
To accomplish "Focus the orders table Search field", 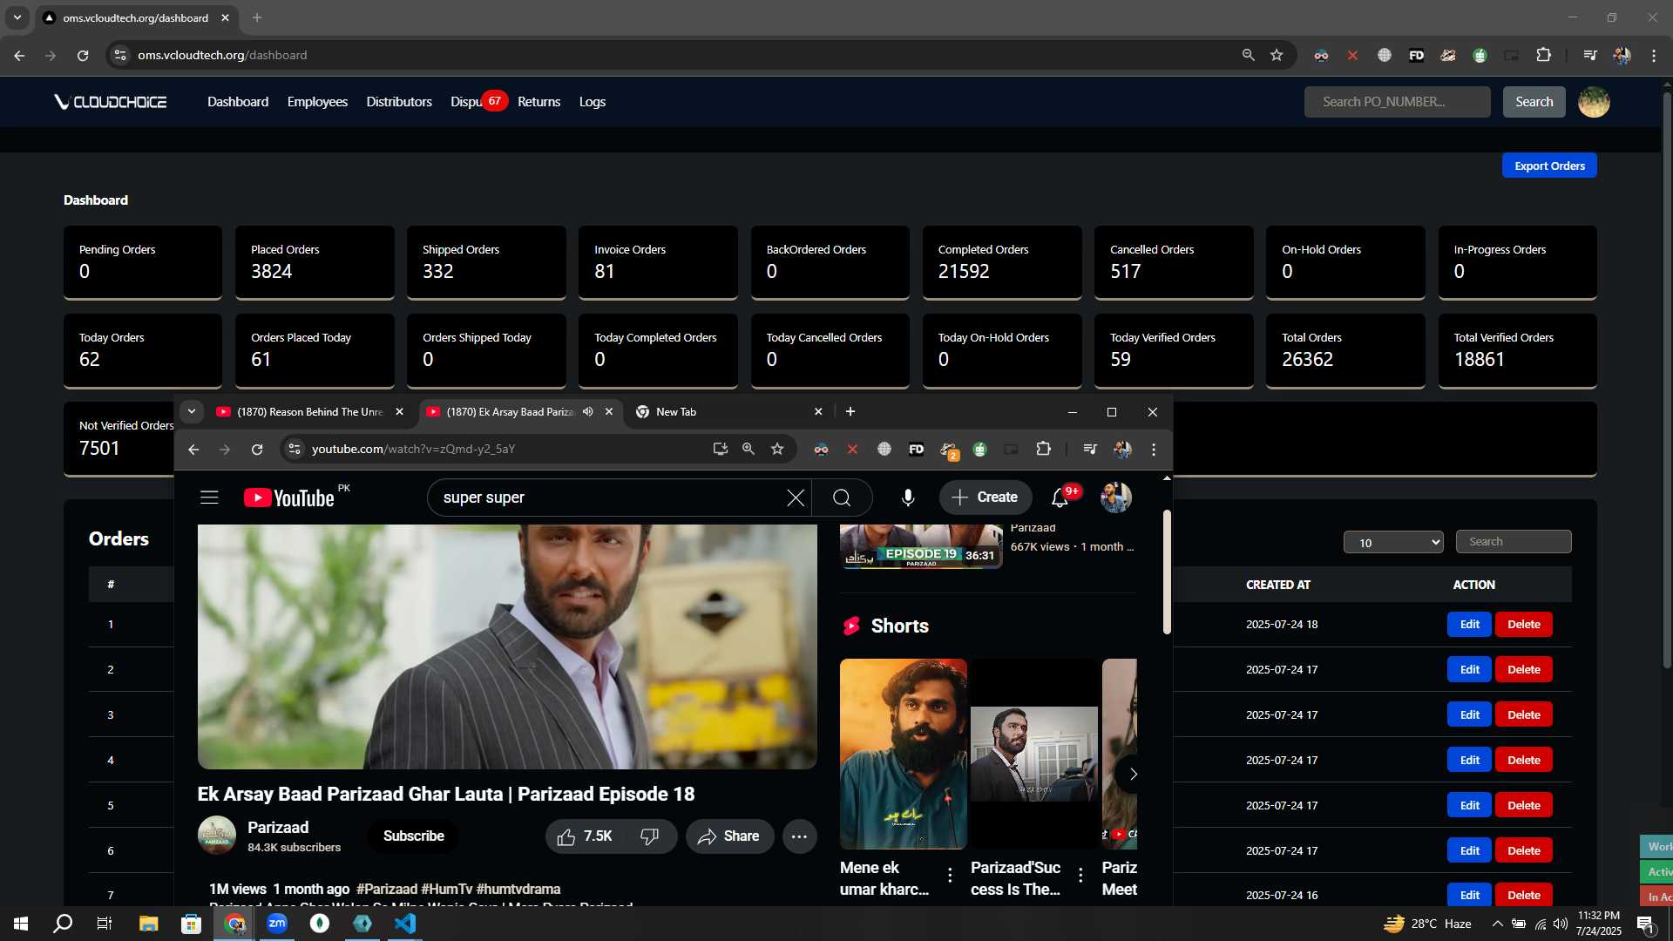I will tap(1514, 542).
